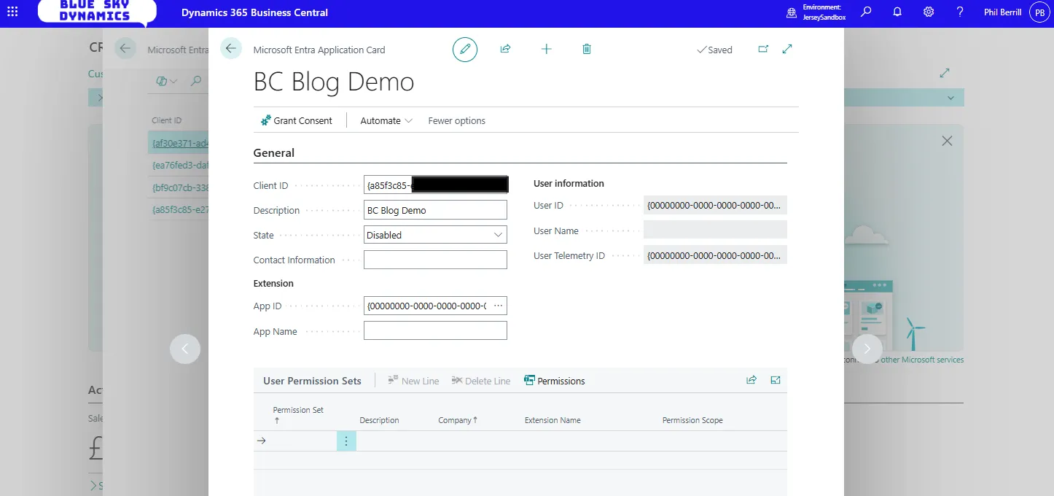1054x496 pixels.
Task: Expand the card to full screen
Action: (x=787, y=49)
